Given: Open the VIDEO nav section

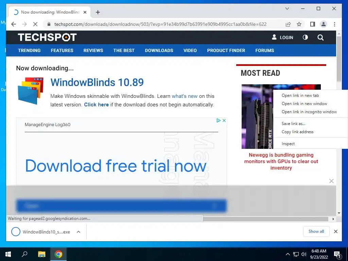Looking at the screenshot, I should coord(190,50).
